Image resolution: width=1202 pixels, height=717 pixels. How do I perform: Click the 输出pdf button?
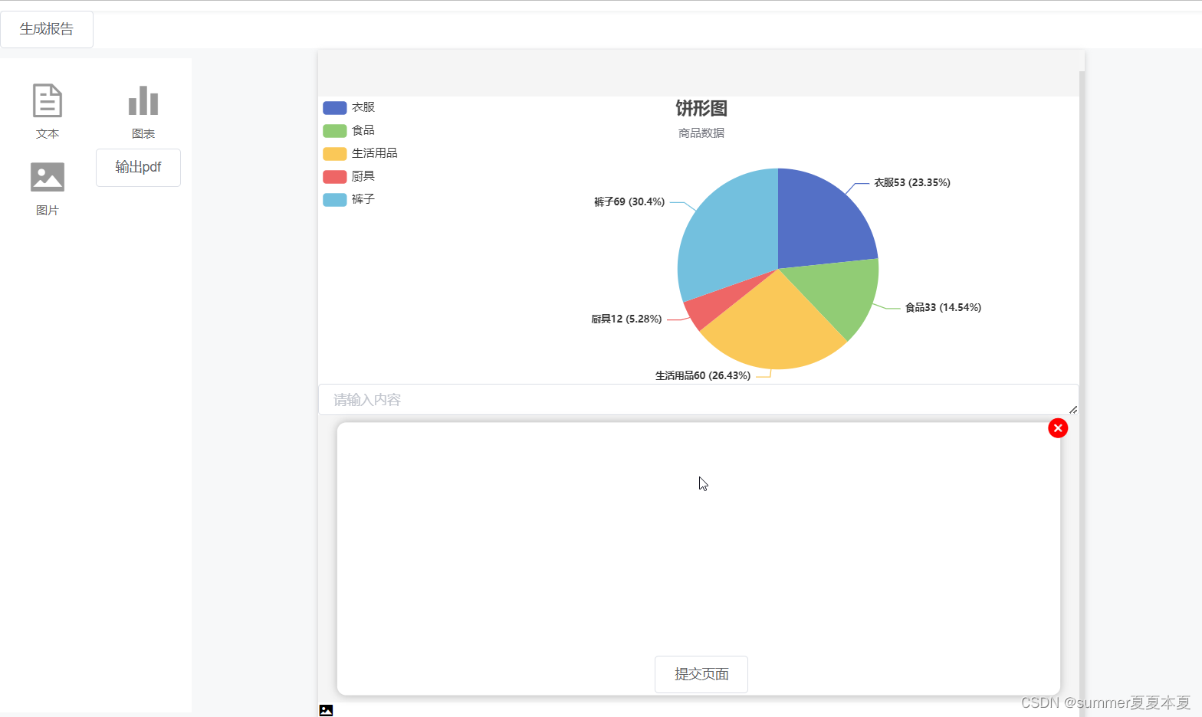[x=138, y=167]
